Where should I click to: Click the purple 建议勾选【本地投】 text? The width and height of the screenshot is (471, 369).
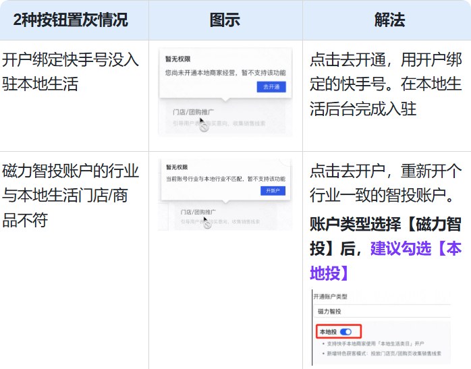(386, 260)
